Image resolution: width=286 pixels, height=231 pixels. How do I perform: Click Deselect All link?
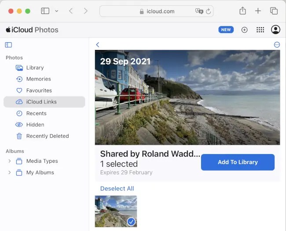(117, 188)
